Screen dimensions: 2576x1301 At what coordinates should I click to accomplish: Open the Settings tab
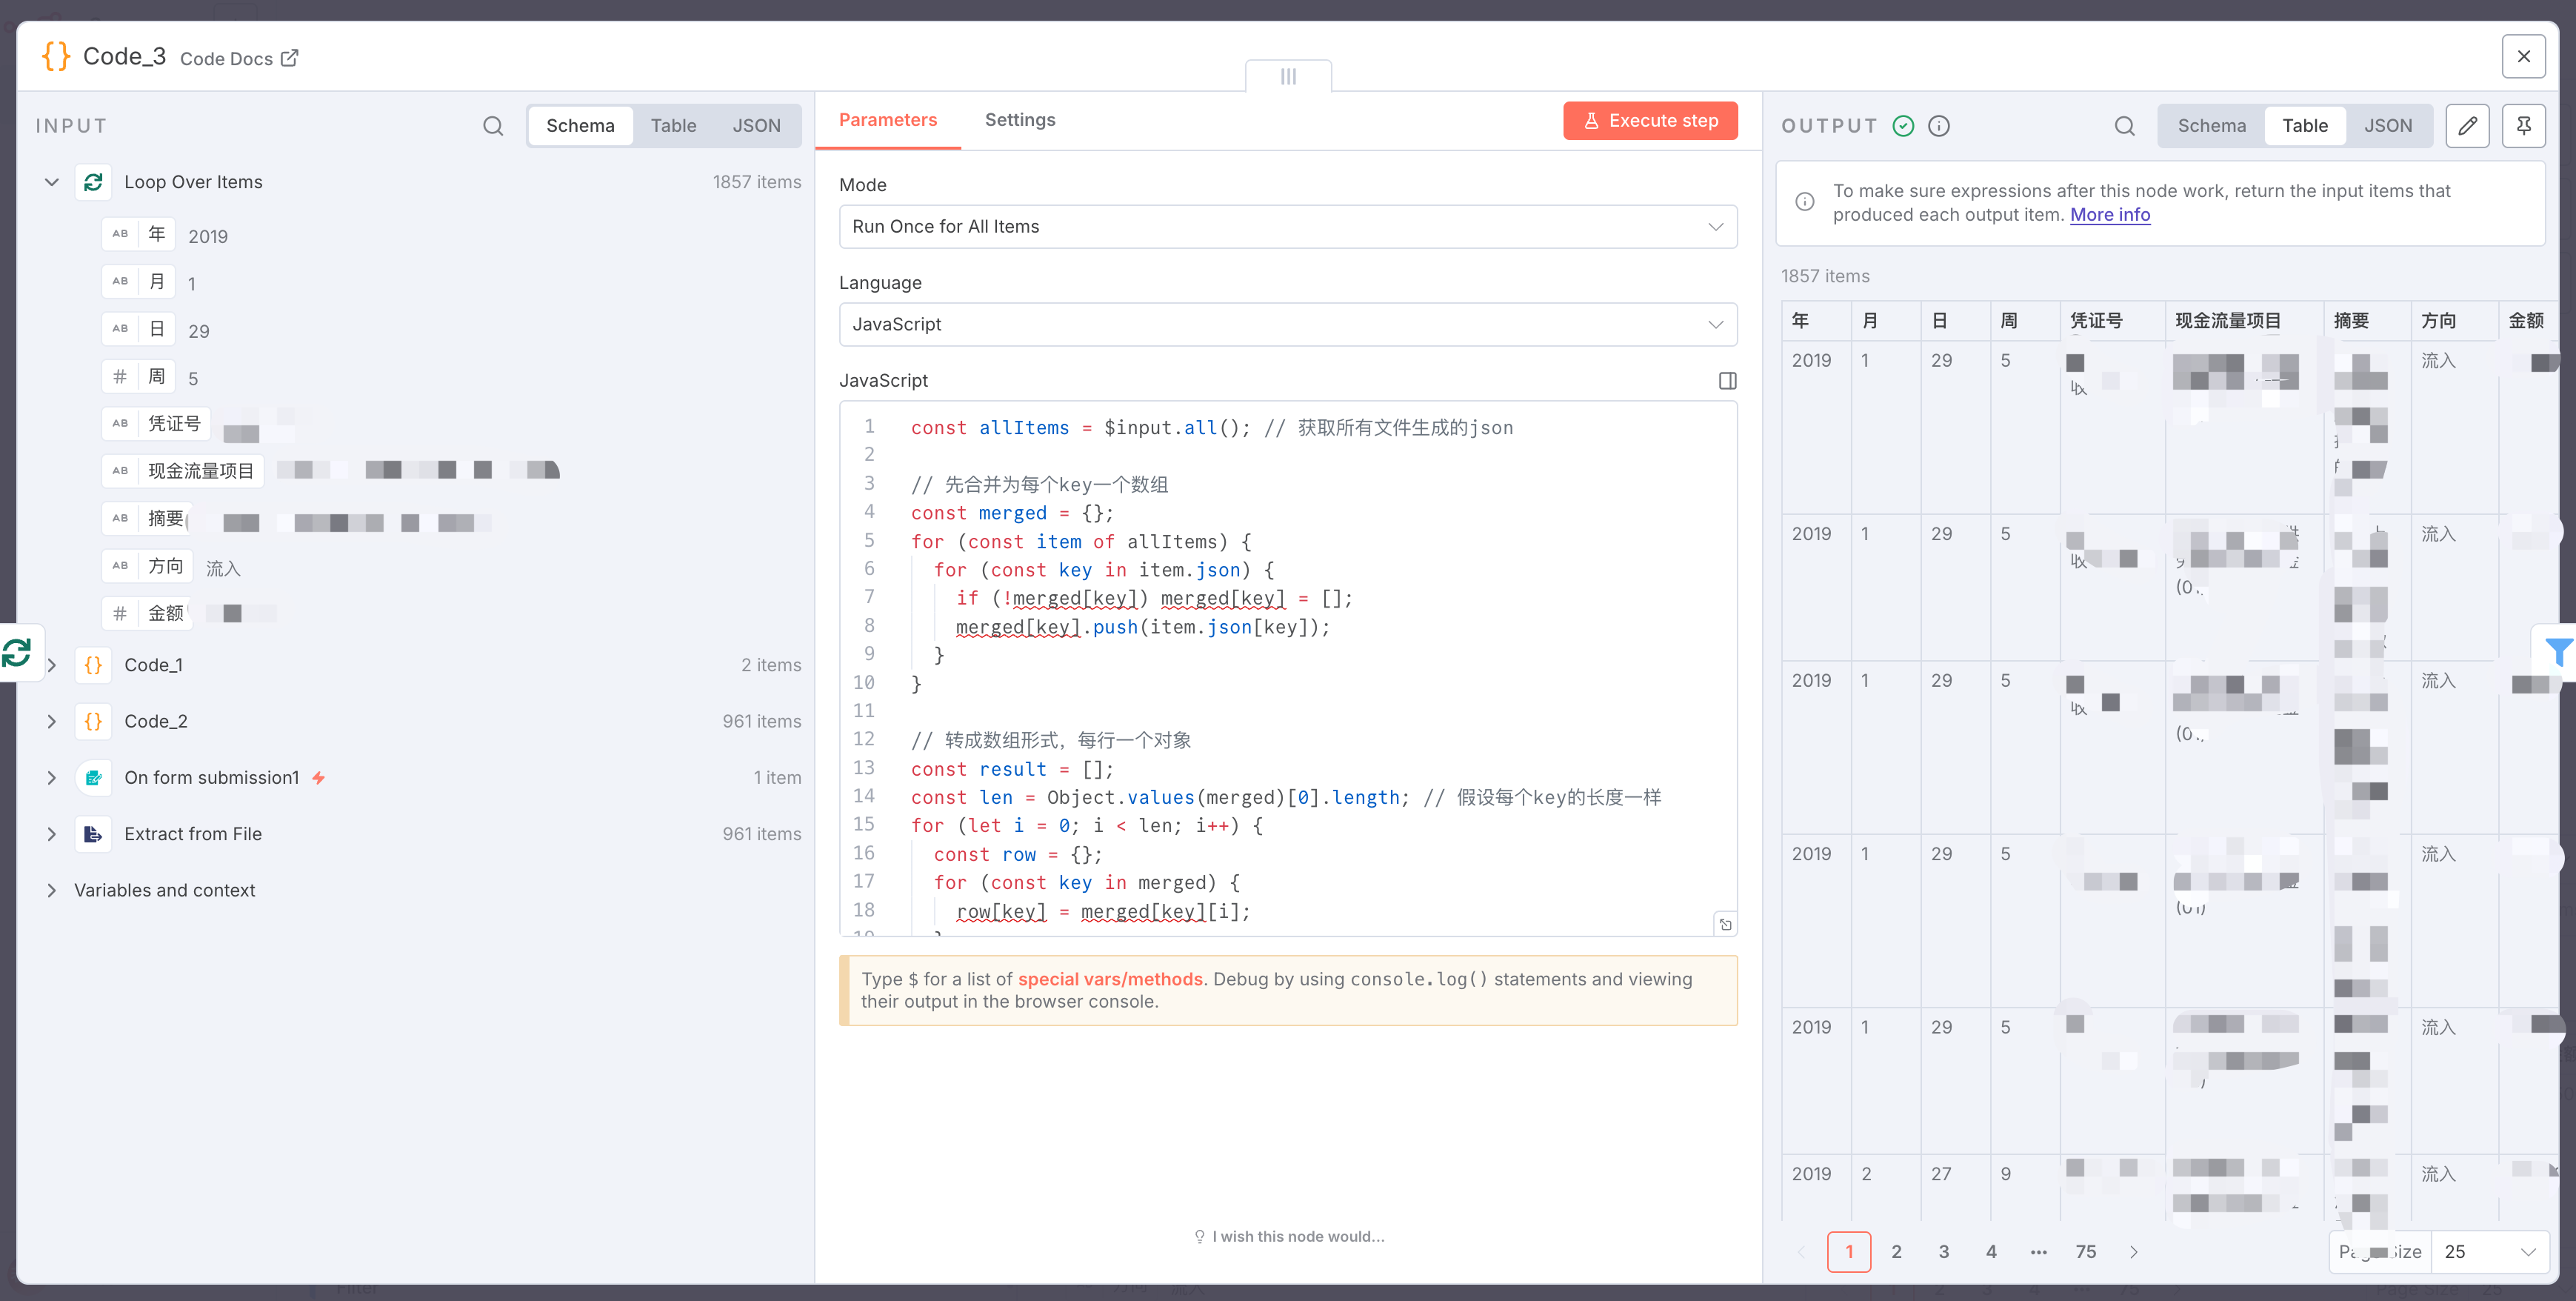[1019, 120]
